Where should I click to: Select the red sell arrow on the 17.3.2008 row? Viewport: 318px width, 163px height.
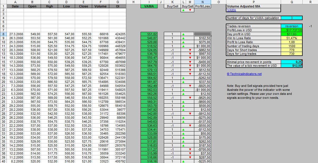(x=190, y=62)
